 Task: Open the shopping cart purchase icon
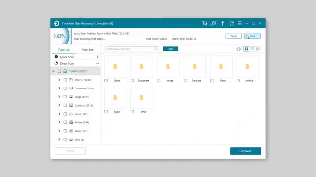[205, 23]
